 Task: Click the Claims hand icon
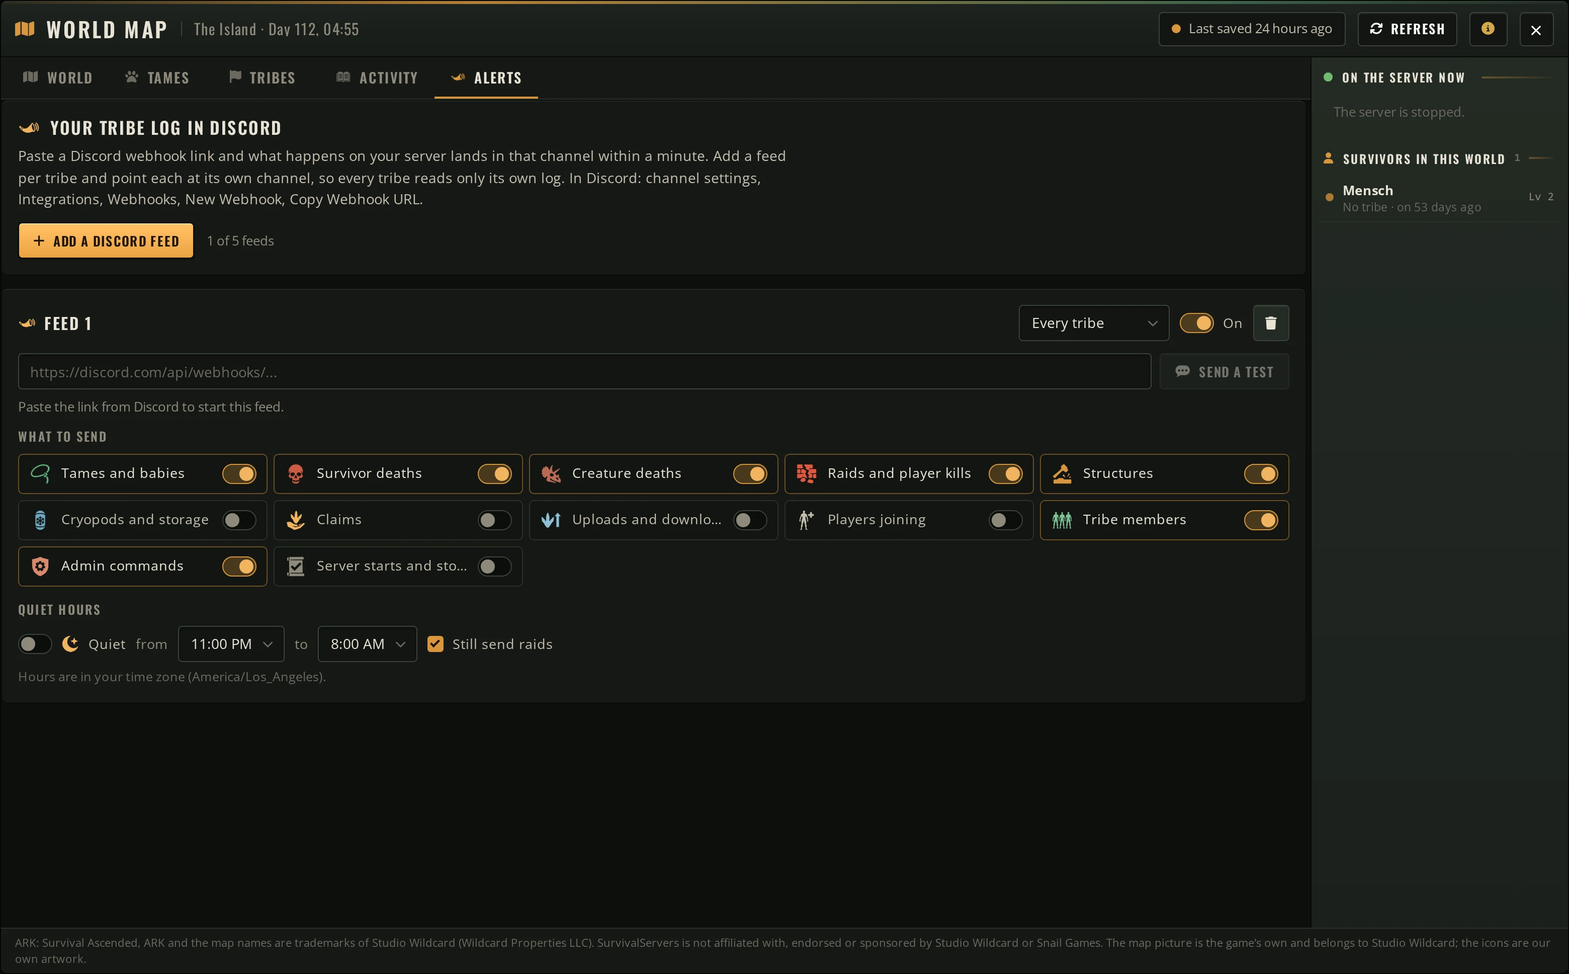pos(296,520)
